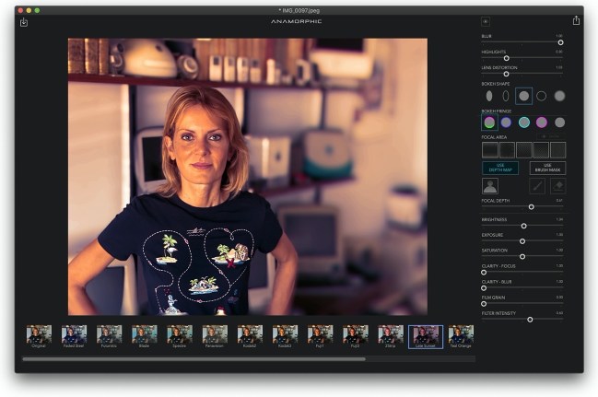Click the Focal Depth slider handle
This screenshot has height=397, width=598.
[x=532, y=206]
